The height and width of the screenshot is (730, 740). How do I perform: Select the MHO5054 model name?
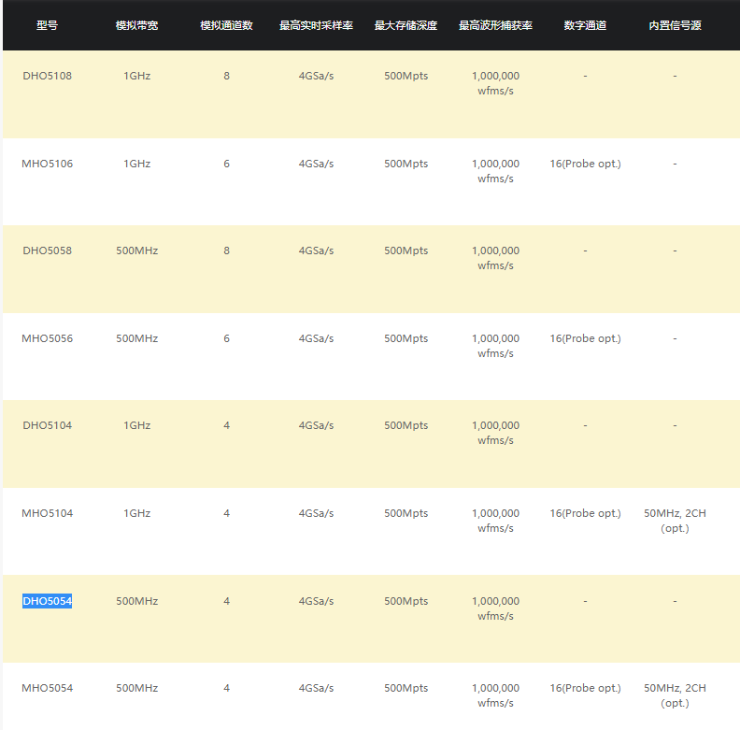[x=47, y=688]
